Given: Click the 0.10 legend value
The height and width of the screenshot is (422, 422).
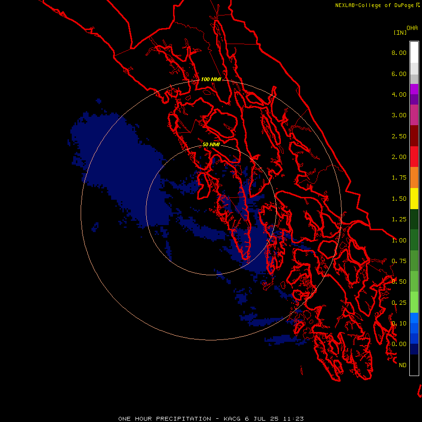Looking at the screenshot, I should pos(399,324).
